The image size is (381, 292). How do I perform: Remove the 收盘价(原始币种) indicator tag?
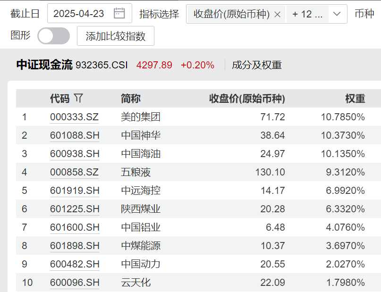pyautogui.click(x=277, y=15)
